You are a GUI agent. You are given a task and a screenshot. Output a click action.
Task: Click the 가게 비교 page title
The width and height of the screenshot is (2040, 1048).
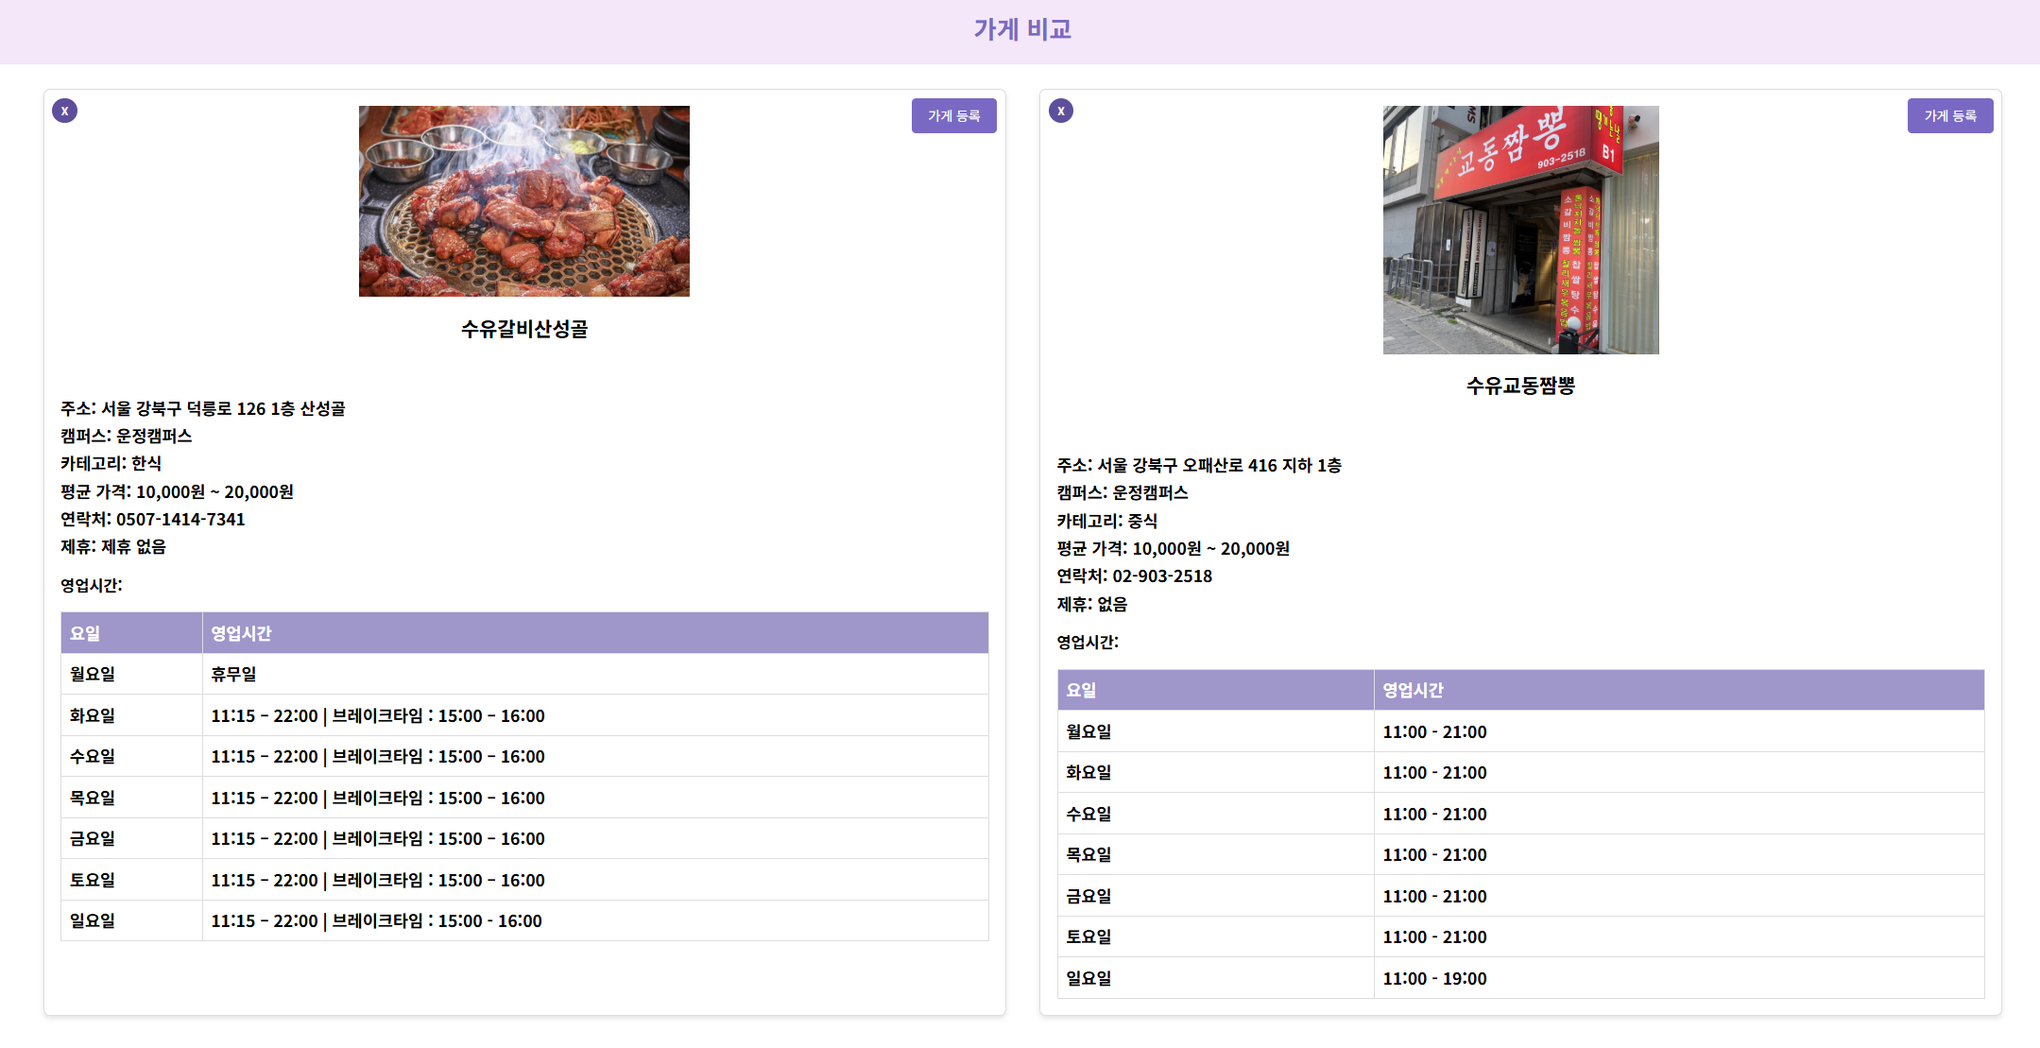click(1021, 29)
